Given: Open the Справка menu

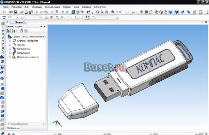Looking at the screenshot, I should [86, 7].
